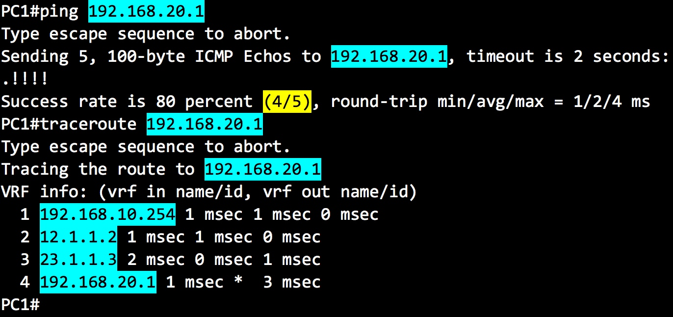Click the highlighted IP in the ping command
This screenshot has height=317, width=673.
[146, 11]
